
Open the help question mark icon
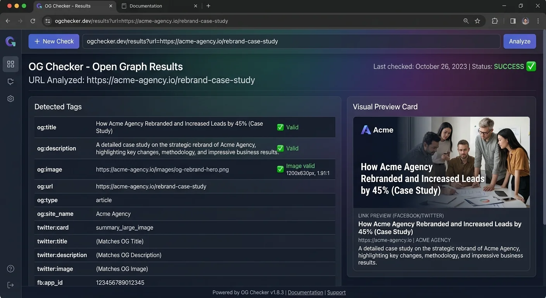[10, 269]
